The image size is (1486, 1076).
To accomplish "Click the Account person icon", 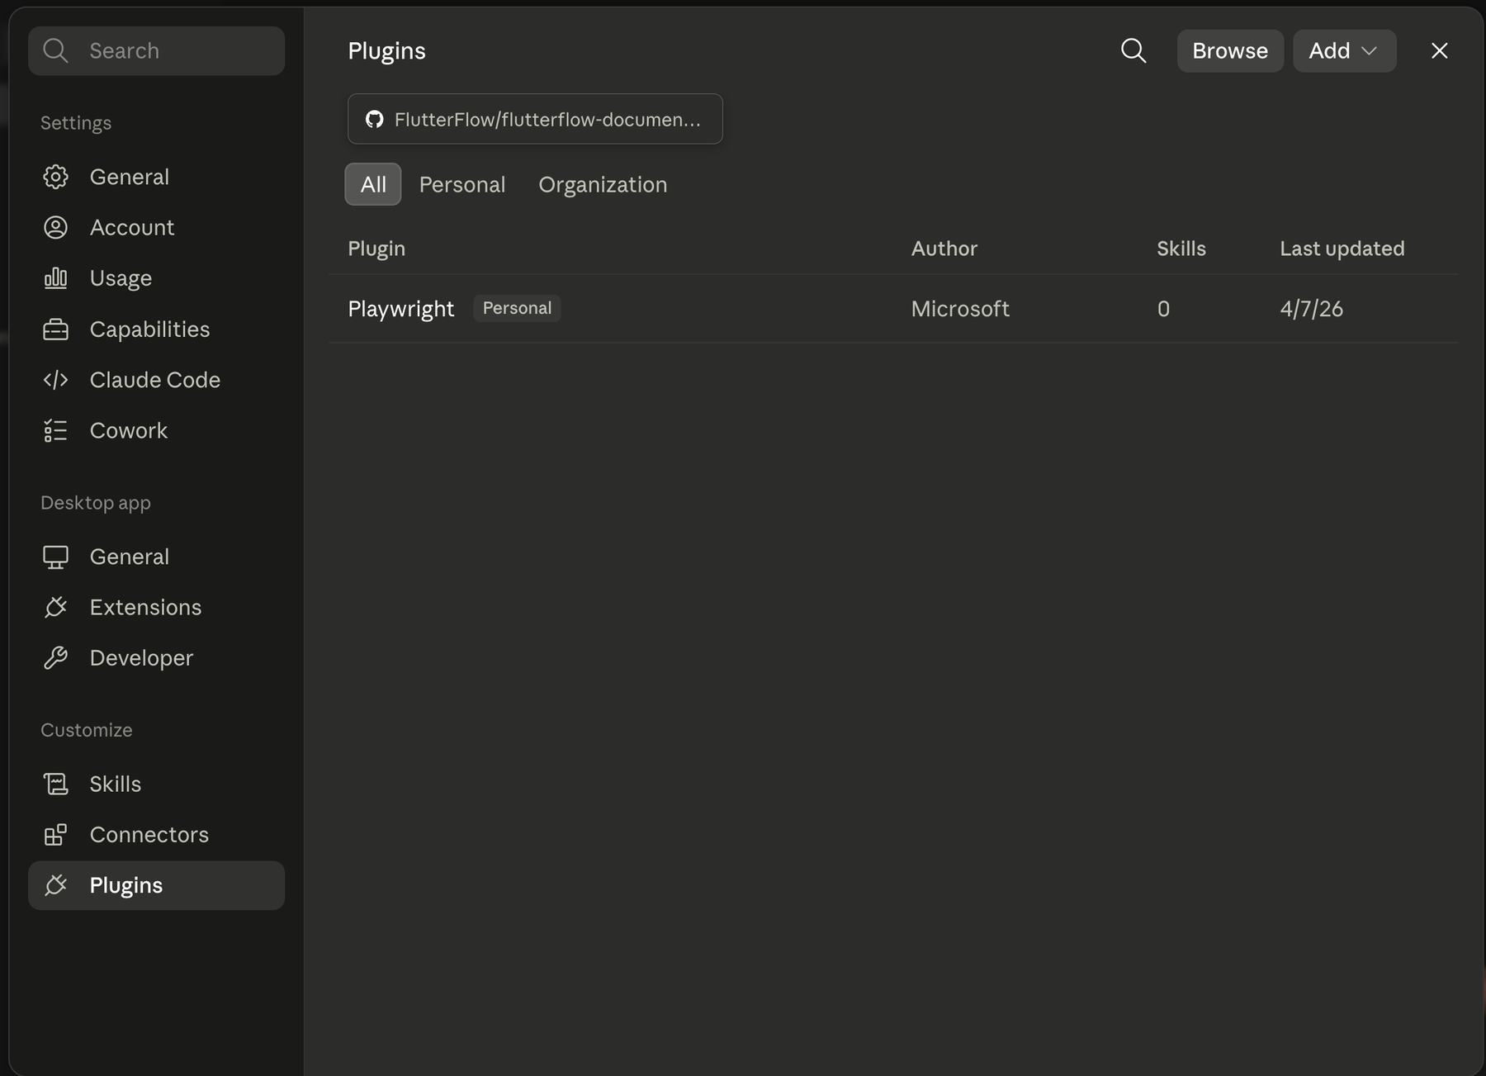I will point(55,227).
